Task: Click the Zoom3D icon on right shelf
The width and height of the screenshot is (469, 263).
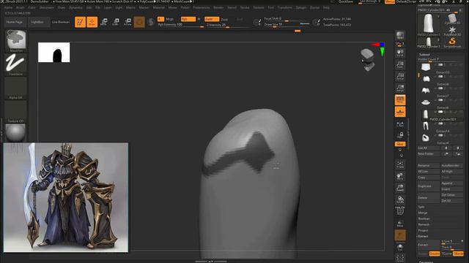Action: pos(400,188)
